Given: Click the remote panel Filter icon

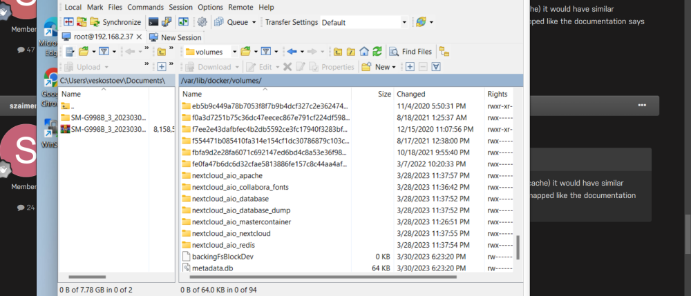Looking at the screenshot, I should [x=266, y=52].
